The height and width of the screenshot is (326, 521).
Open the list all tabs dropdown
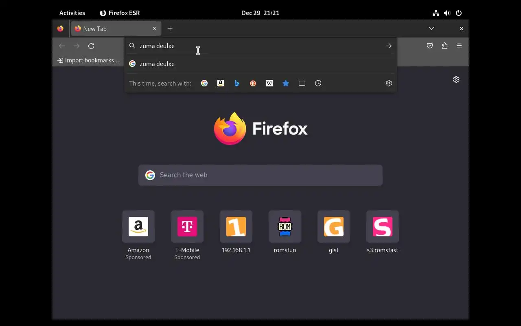[x=431, y=29]
